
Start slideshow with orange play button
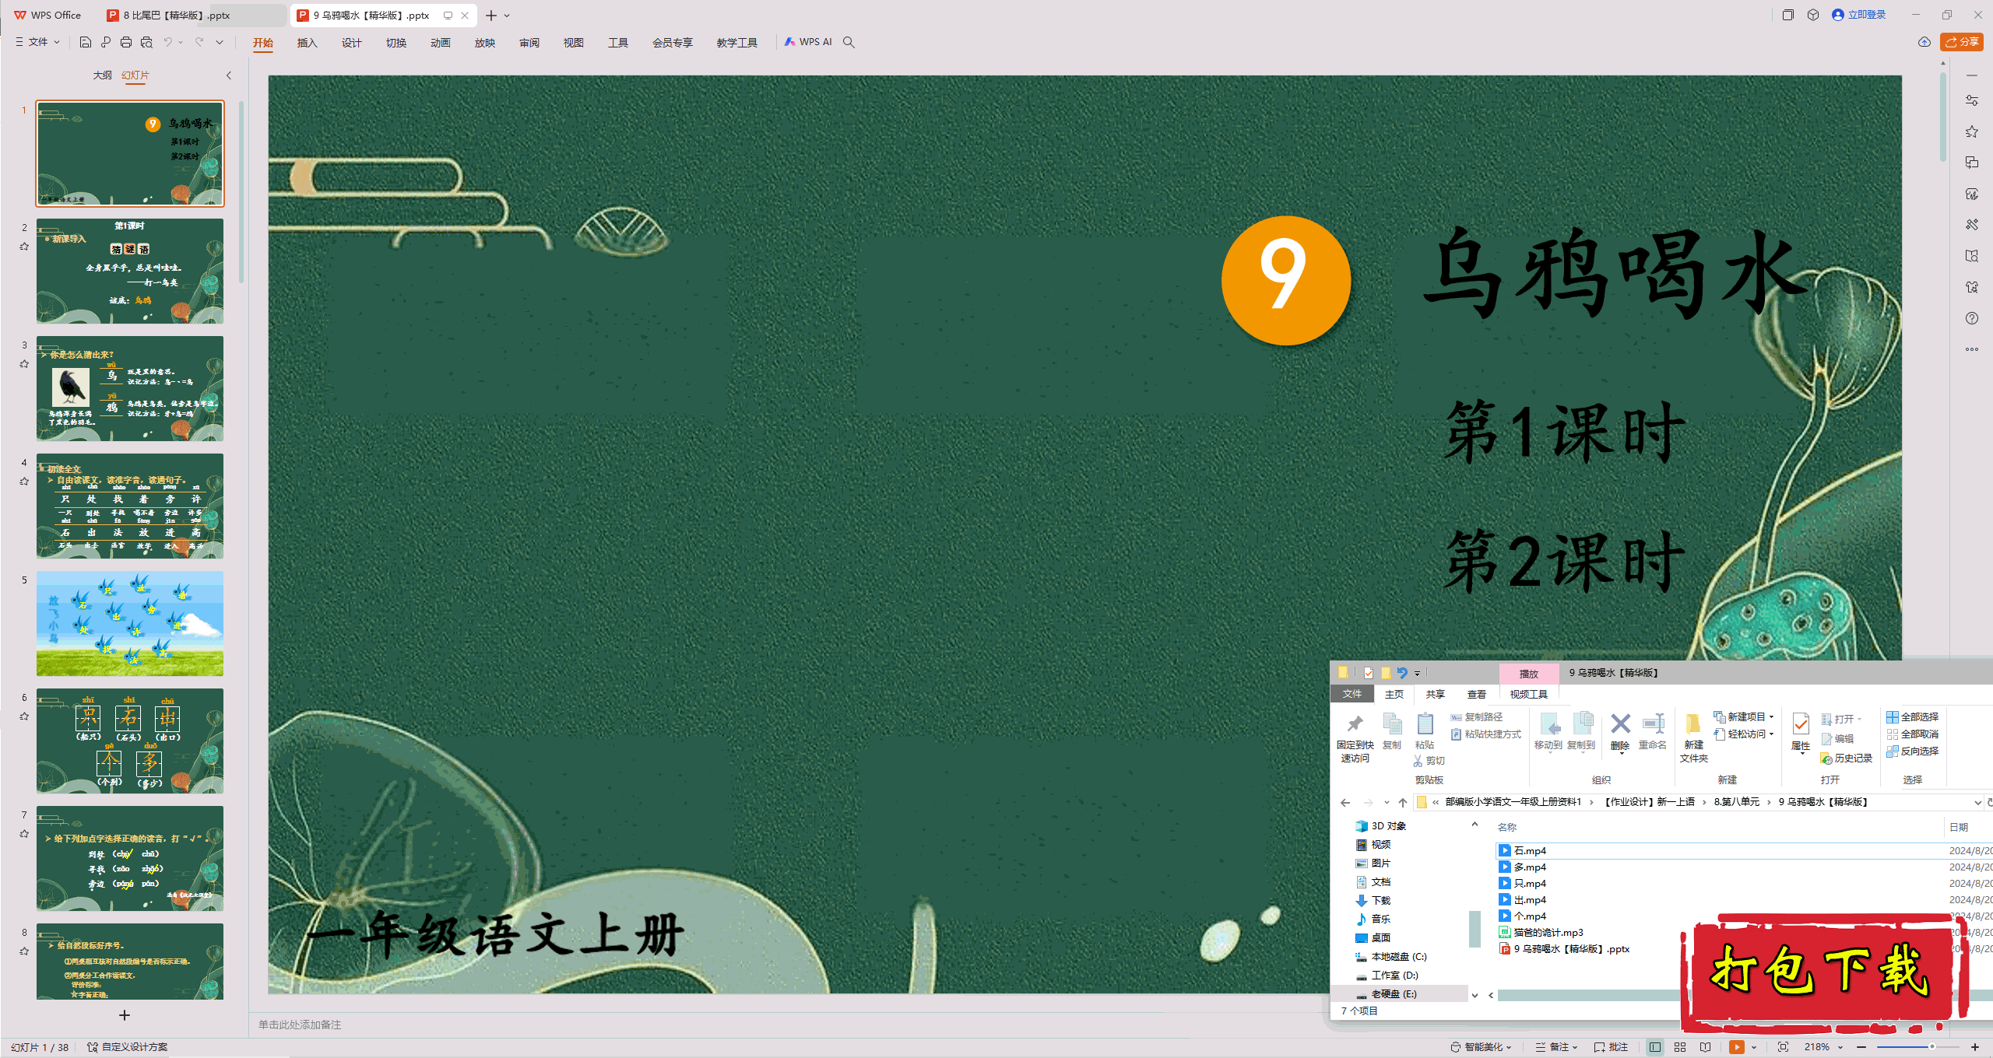point(1736,1047)
